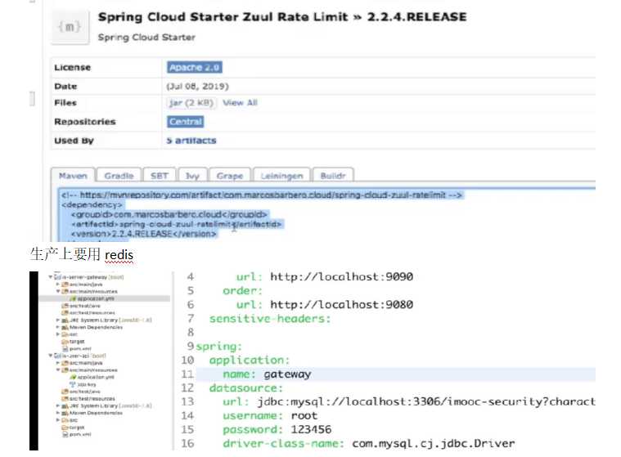The width and height of the screenshot is (621, 457).
Task: Select the Leiningen tab
Action: pos(281,175)
